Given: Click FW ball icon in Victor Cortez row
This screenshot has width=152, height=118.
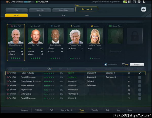Looking at the screenshot, I should 8,94.
